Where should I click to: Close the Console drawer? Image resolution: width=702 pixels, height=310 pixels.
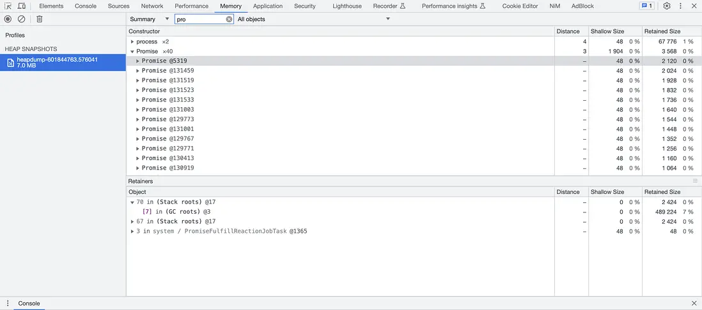pos(694,303)
